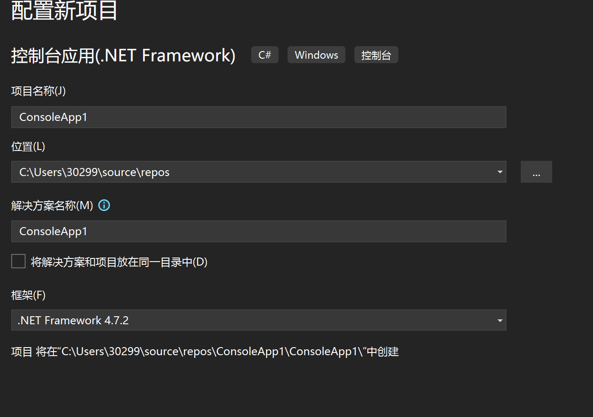Click the 配置新项目 page title

[64, 10]
